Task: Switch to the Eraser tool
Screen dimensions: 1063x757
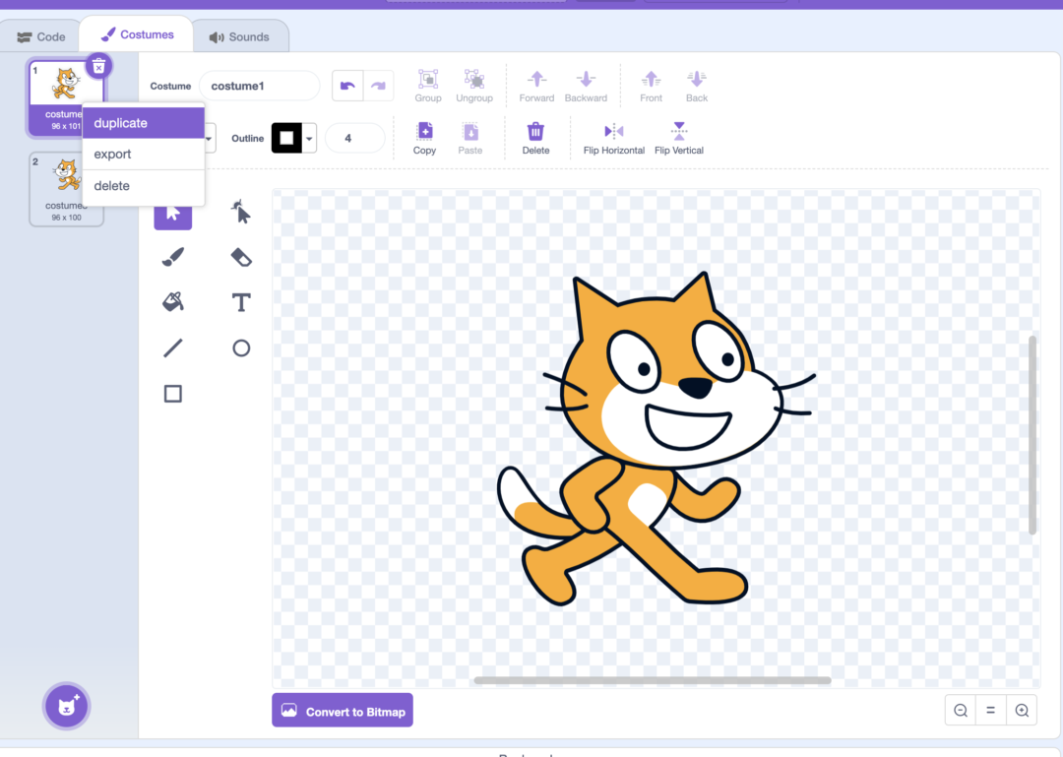Action: click(x=241, y=257)
